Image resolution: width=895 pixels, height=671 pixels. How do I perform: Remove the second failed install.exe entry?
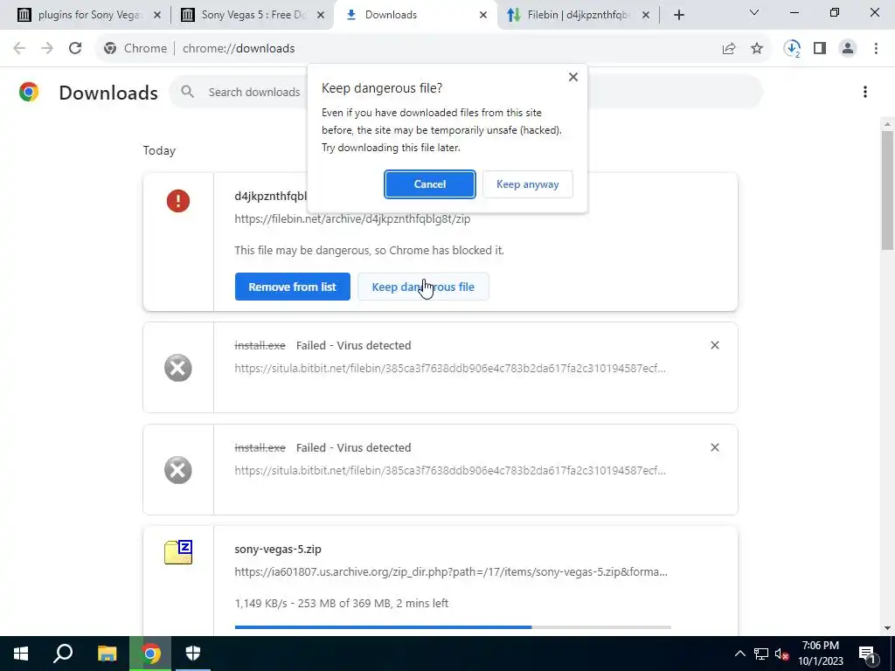point(715,447)
